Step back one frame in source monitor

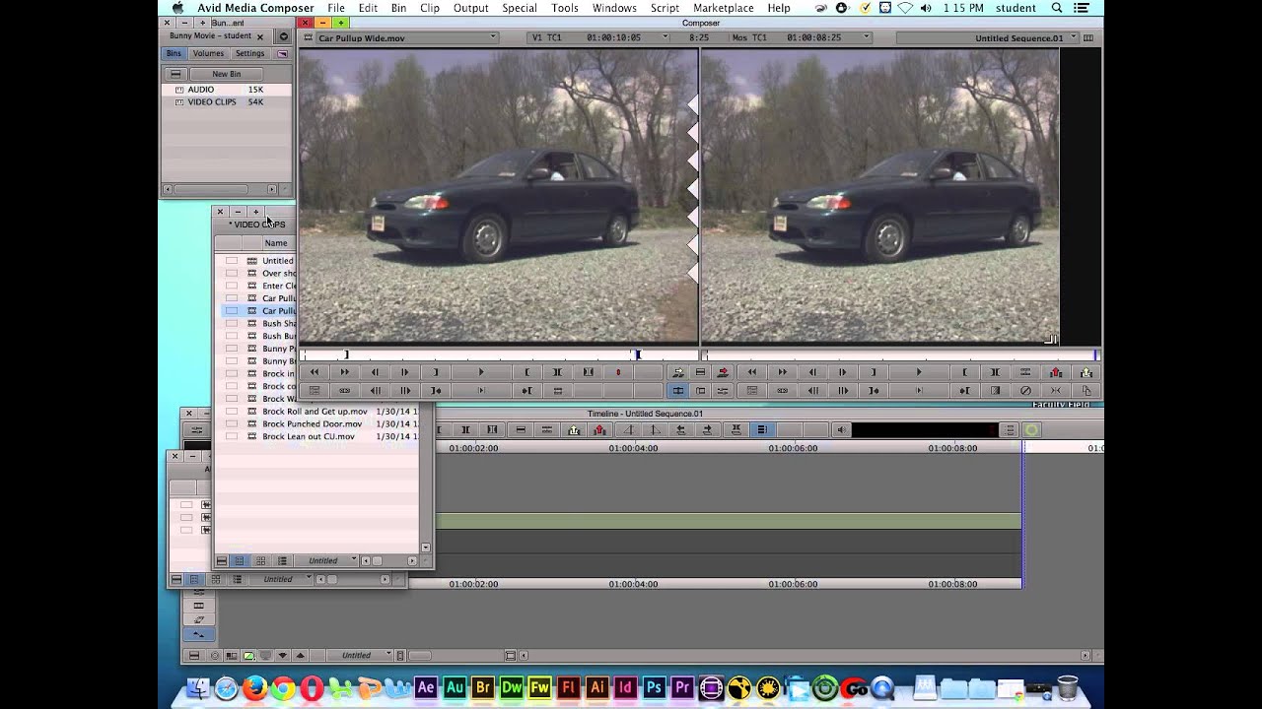tap(375, 372)
